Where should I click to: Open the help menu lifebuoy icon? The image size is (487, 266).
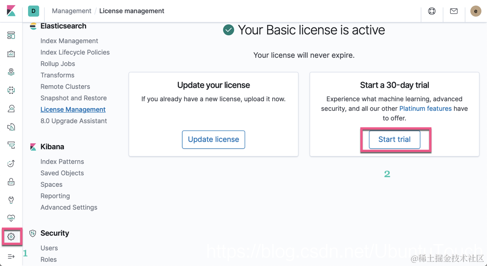click(432, 11)
